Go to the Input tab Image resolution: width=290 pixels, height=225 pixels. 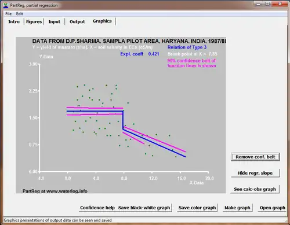pyautogui.click(x=55, y=21)
